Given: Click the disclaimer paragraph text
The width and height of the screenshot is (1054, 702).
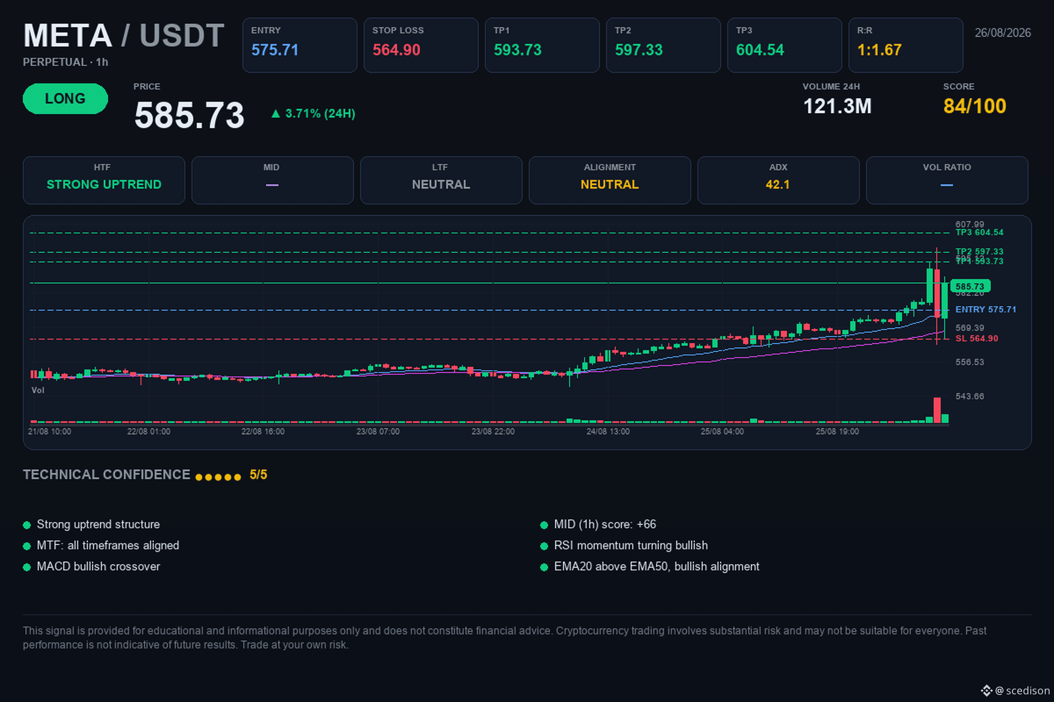Looking at the screenshot, I should coord(505,638).
